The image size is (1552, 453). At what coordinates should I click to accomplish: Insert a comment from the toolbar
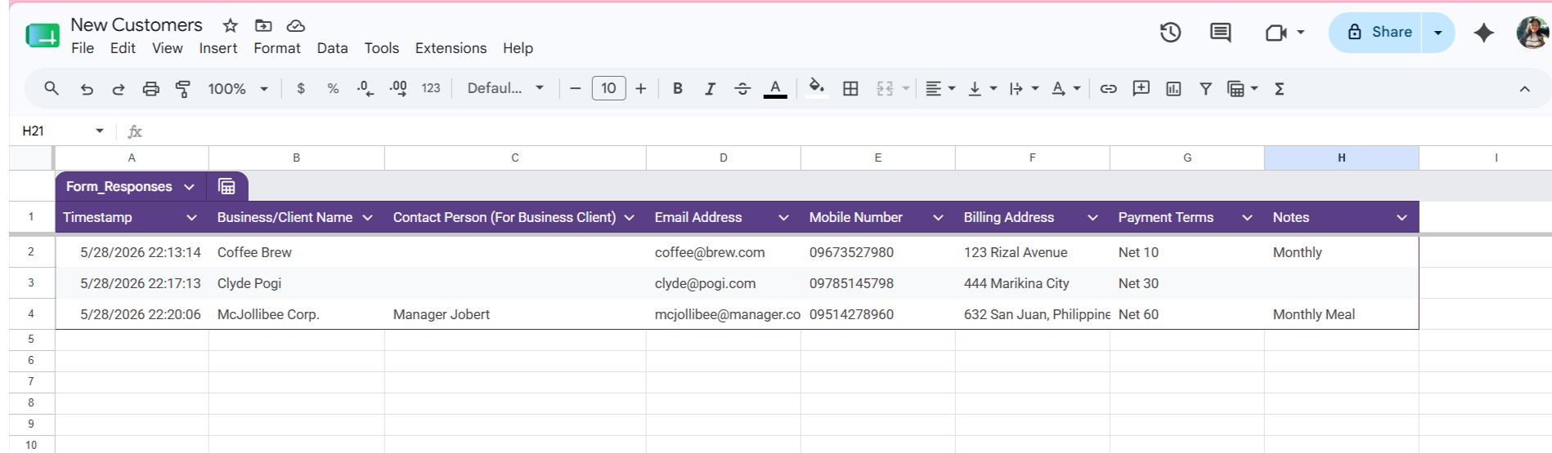click(1141, 88)
